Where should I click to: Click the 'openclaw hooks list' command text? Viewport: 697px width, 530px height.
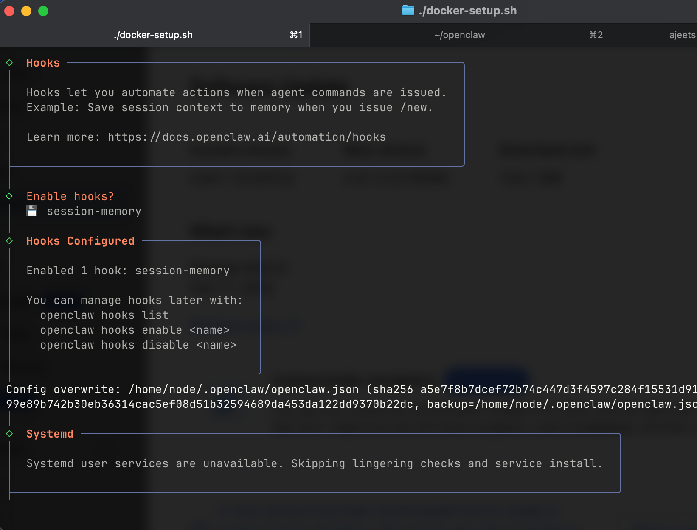click(104, 315)
